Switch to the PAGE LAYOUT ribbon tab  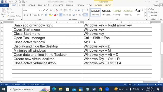click(x=44, y=5)
